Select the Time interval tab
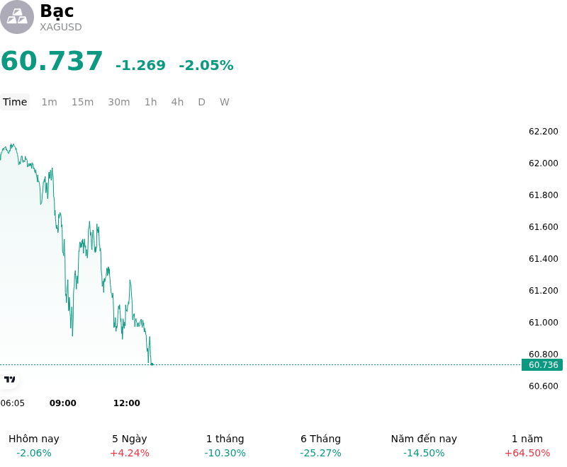This screenshot has width=567, height=467. [x=15, y=102]
